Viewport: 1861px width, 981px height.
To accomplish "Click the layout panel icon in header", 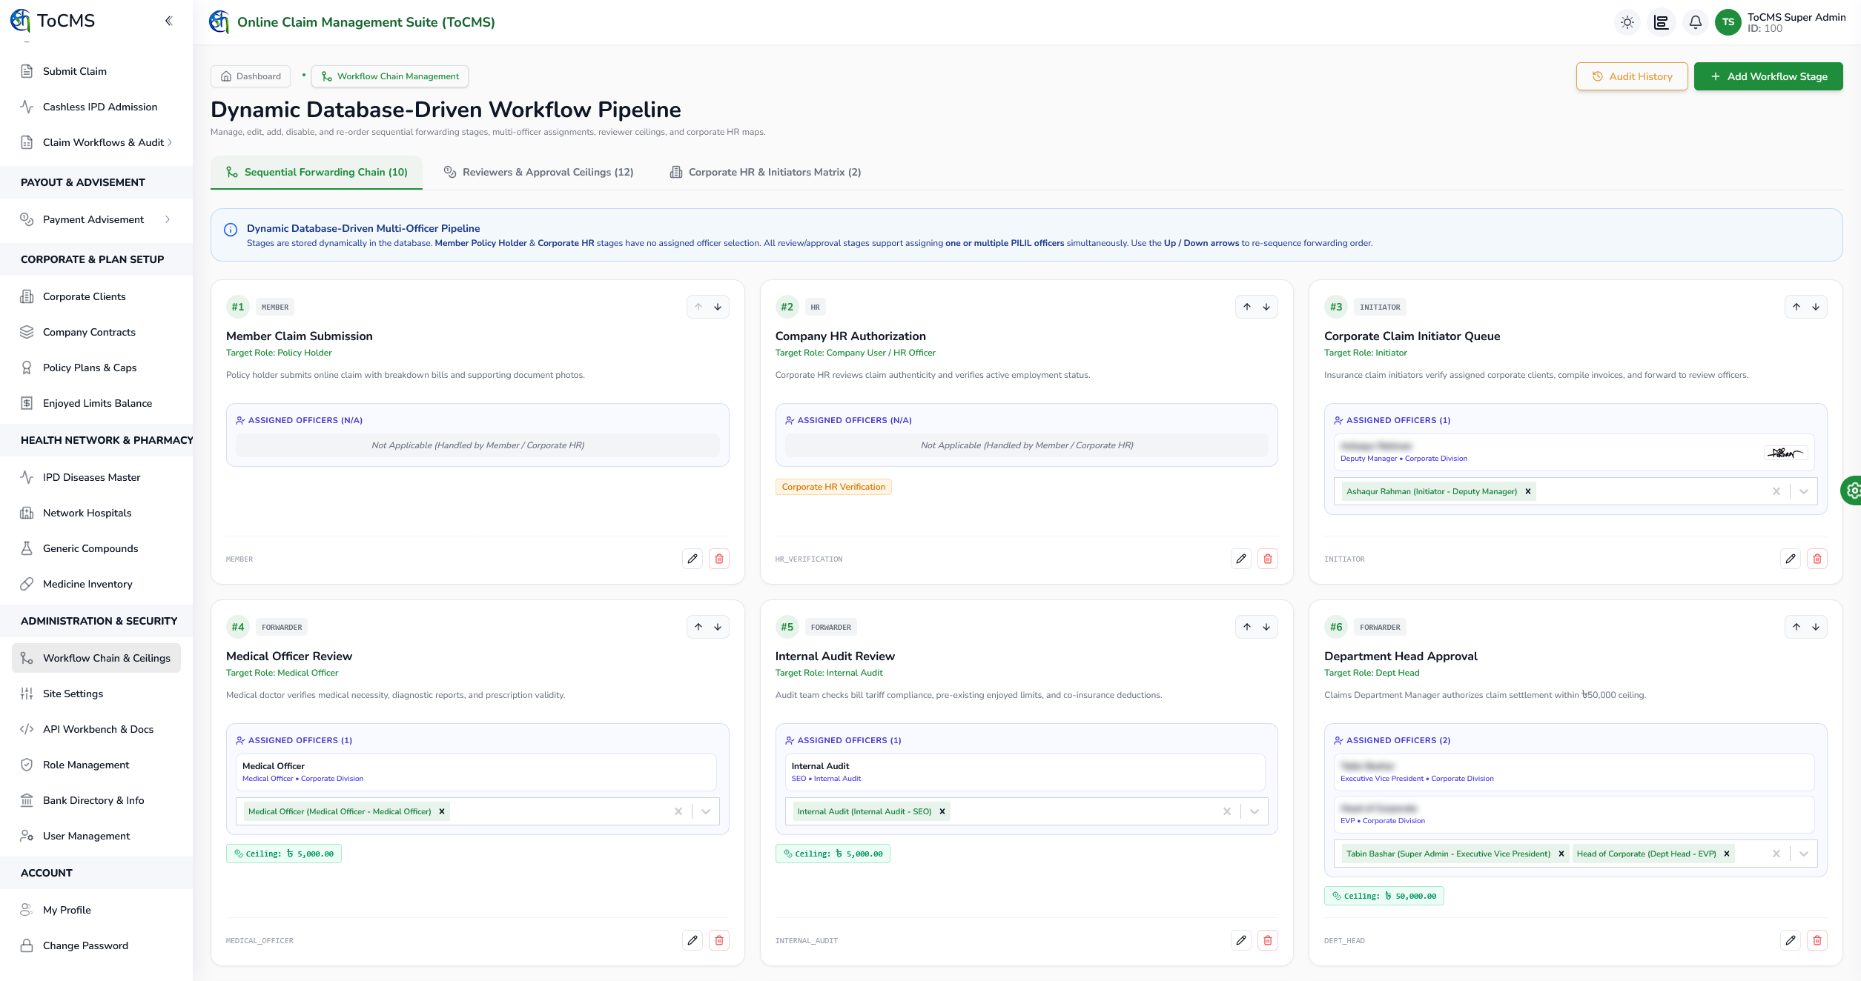I will click(1661, 22).
